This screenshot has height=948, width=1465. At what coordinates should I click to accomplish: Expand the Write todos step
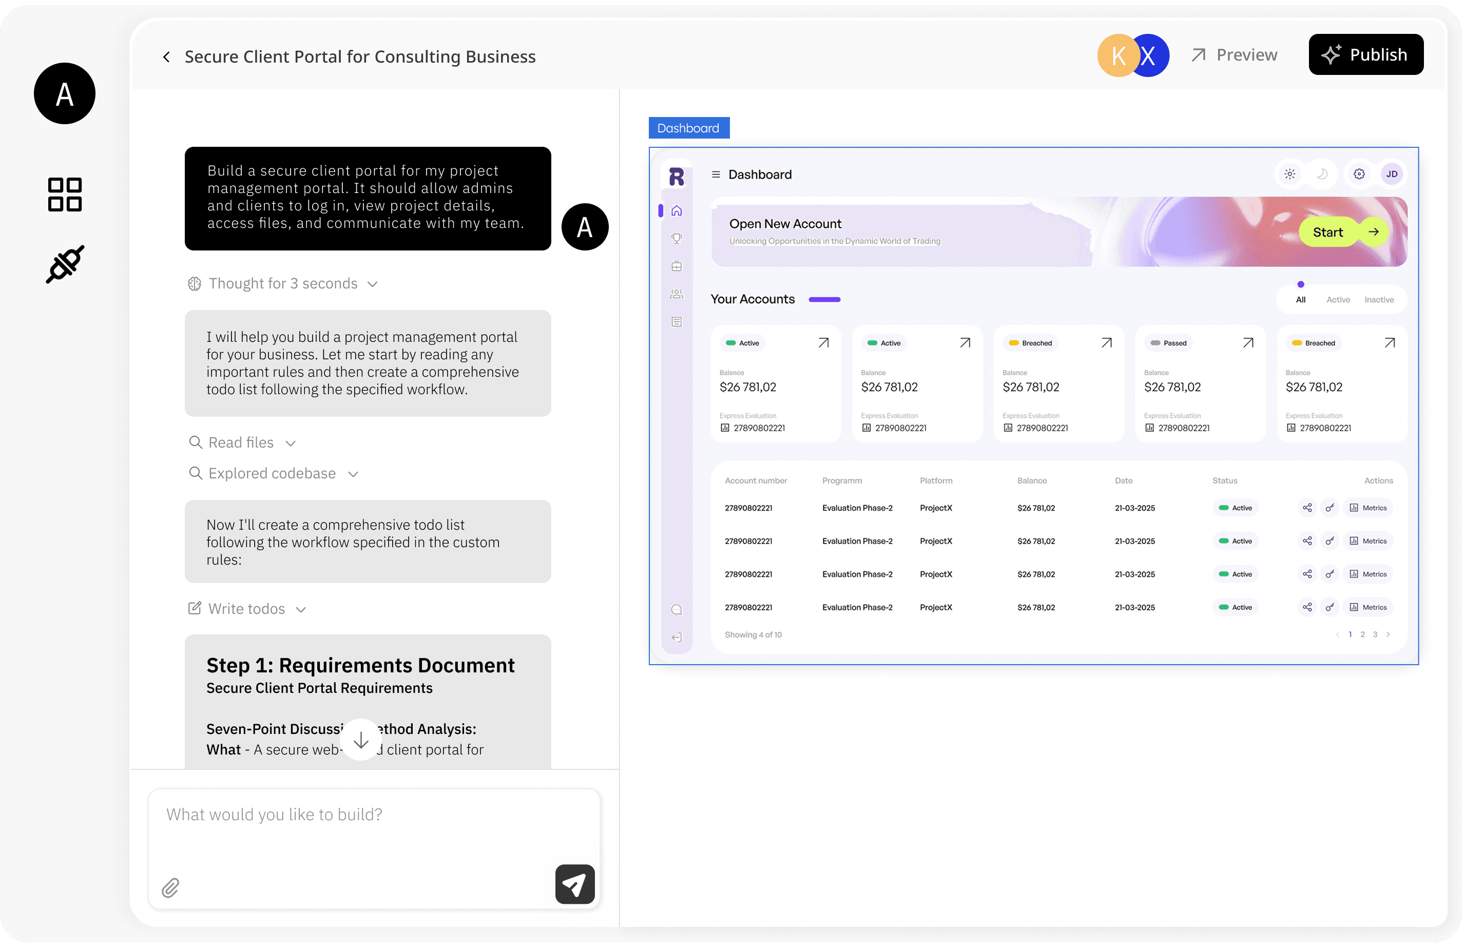click(247, 609)
